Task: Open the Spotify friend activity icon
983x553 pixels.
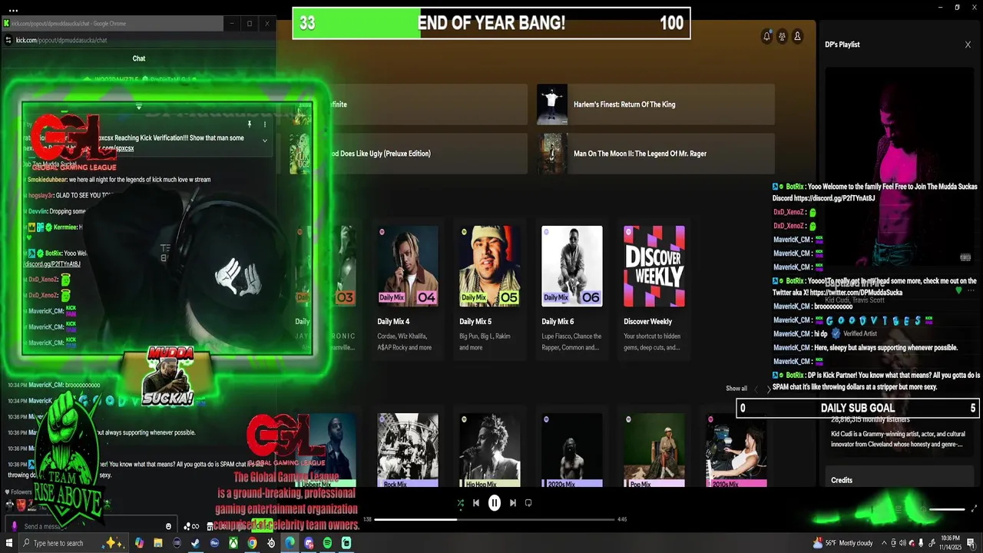Action: pyautogui.click(x=782, y=36)
